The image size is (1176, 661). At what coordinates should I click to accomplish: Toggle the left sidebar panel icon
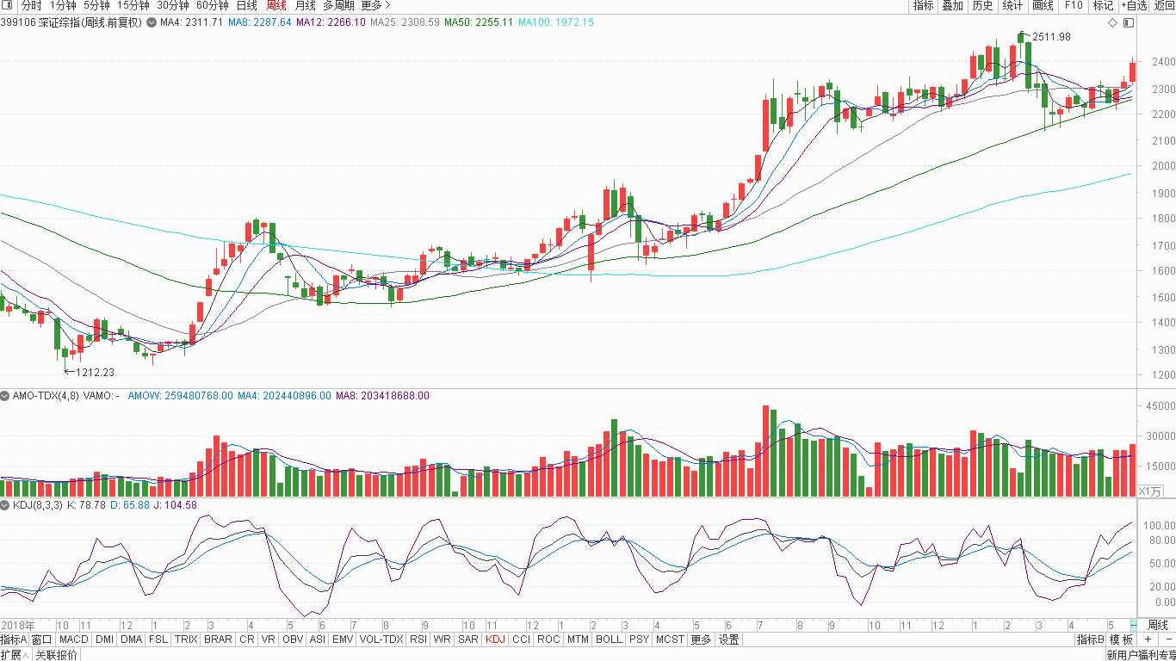7,5
